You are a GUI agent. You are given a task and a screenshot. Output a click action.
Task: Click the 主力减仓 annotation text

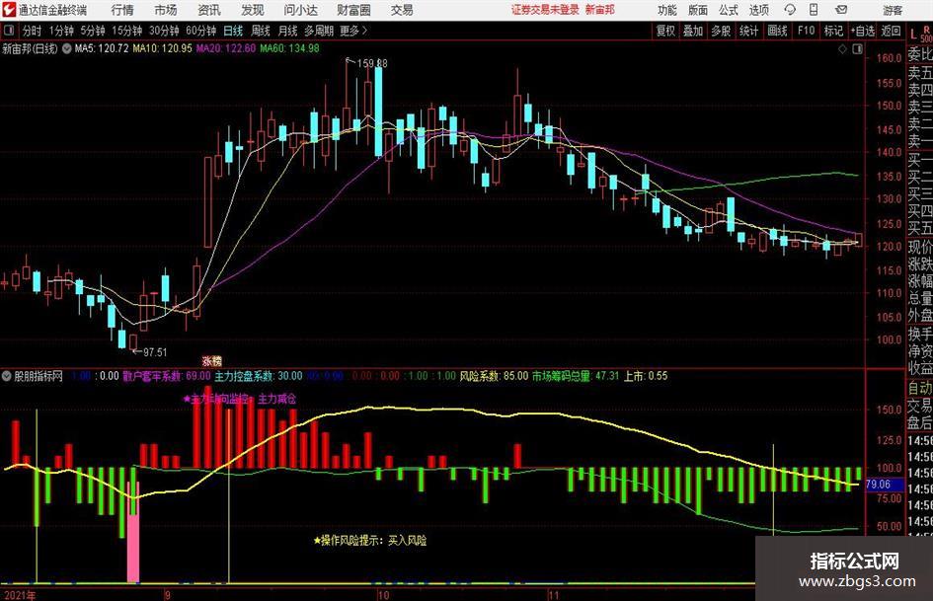(x=276, y=399)
